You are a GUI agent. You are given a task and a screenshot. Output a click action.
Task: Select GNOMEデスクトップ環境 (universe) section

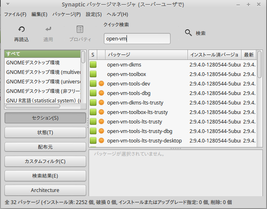point(42,82)
